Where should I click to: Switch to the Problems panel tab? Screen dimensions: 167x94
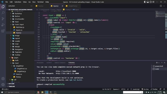point(40,63)
